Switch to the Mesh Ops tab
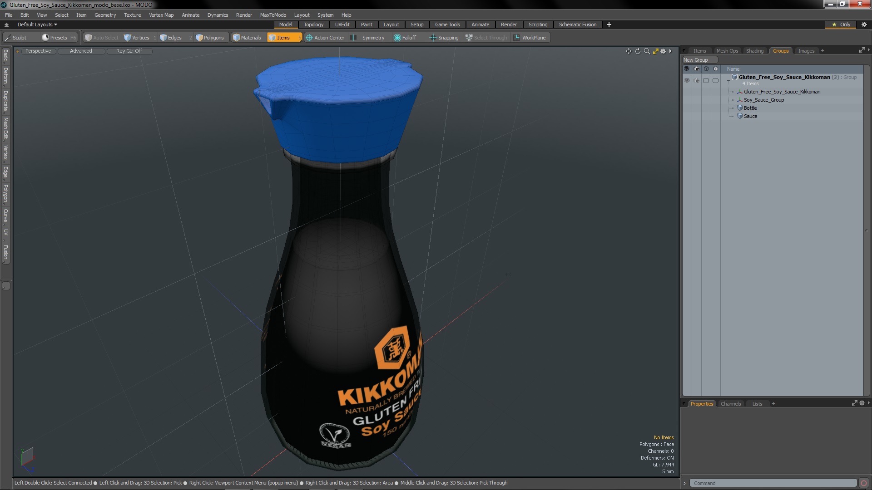The width and height of the screenshot is (872, 490). pyautogui.click(x=727, y=51)
